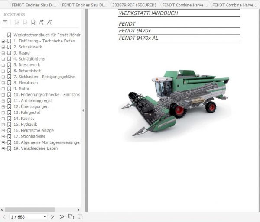
Task: Go to the previous page arrow
Action: [4, 217]
